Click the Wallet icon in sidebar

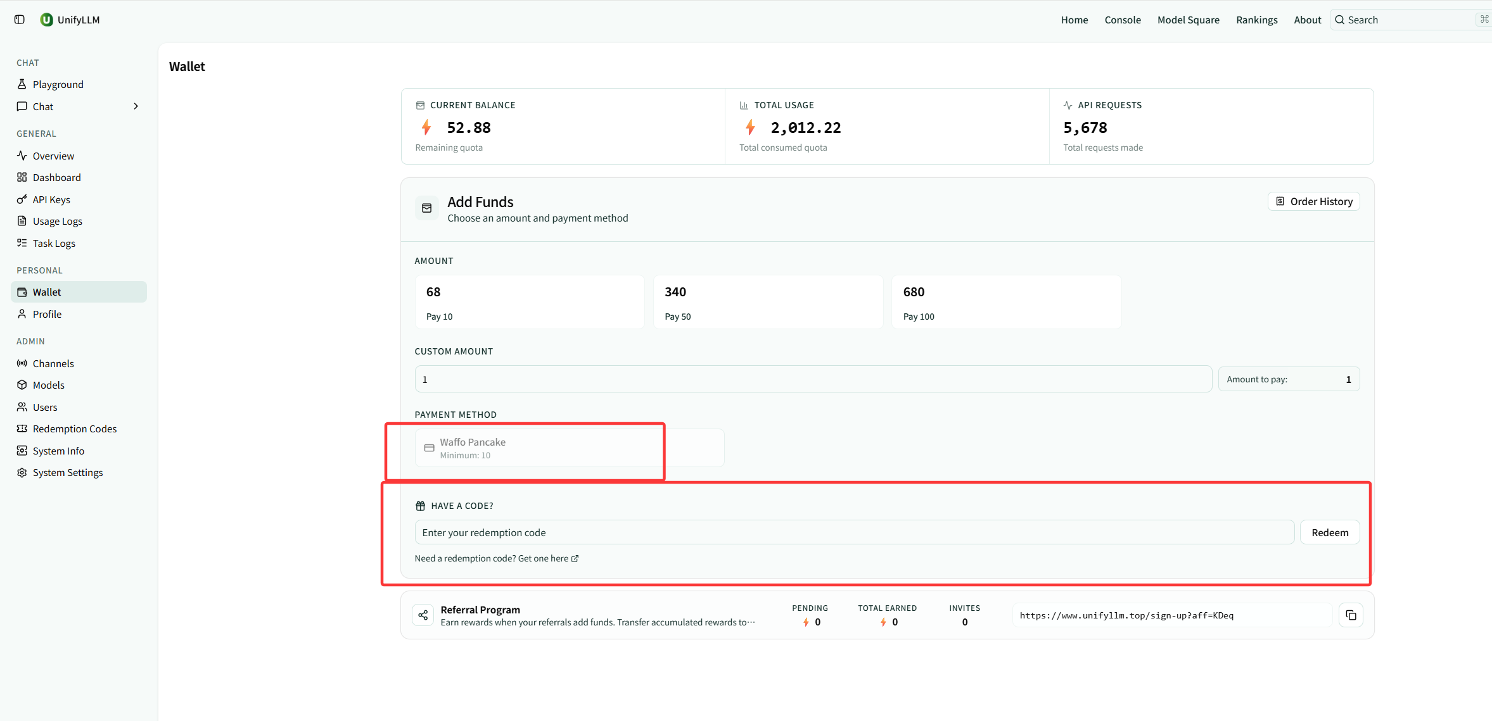(22, 292)
